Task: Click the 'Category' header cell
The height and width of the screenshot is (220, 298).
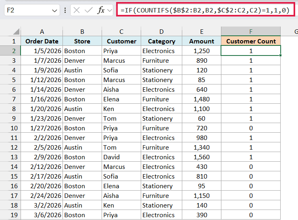Action: pos(162,41)
